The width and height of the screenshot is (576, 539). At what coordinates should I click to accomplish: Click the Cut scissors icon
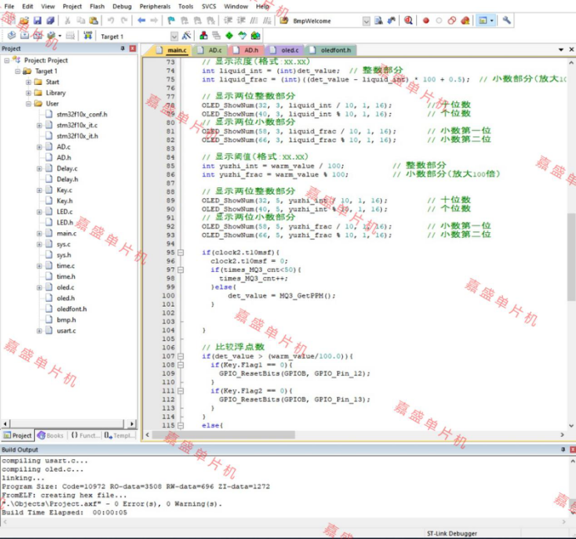(x=68, y=20)
